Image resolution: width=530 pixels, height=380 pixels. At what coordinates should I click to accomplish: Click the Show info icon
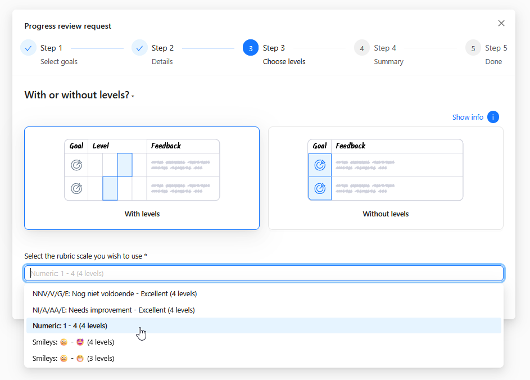(493, 117)
